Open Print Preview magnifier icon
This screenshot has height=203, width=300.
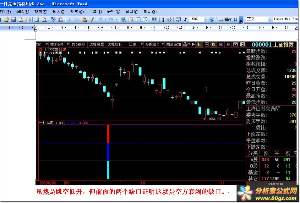[x=44, y=19]
